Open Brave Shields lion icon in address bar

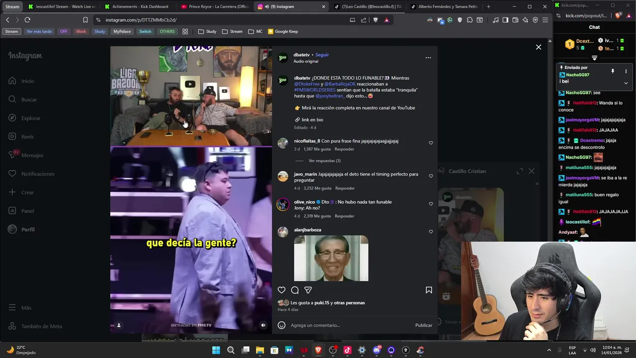[x=375, y=20]
